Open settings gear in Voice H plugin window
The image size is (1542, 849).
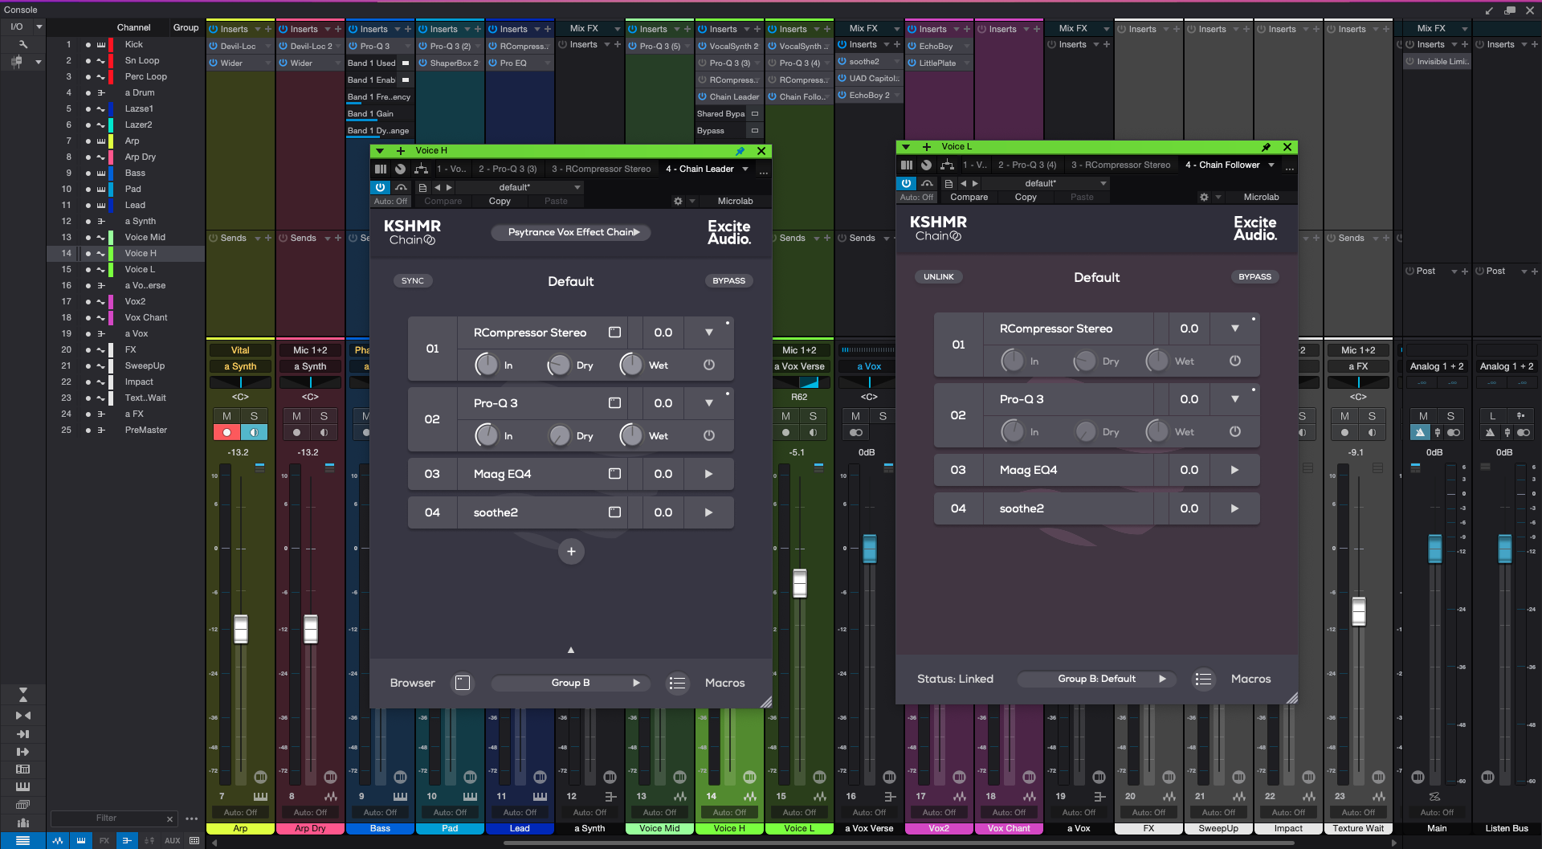(678, 202)
